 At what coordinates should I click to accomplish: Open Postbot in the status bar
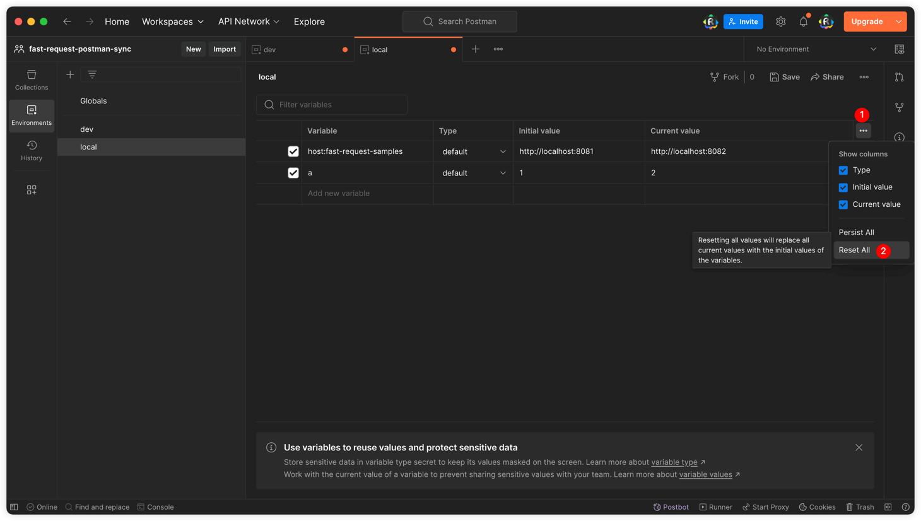point(671,507)
